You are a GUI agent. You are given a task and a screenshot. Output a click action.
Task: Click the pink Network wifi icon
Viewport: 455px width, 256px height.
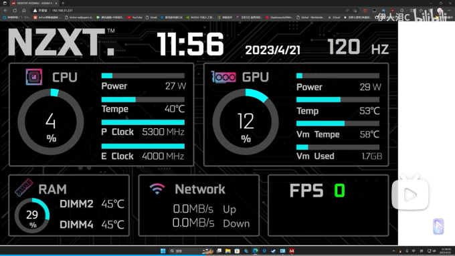(x=157, y=189)
